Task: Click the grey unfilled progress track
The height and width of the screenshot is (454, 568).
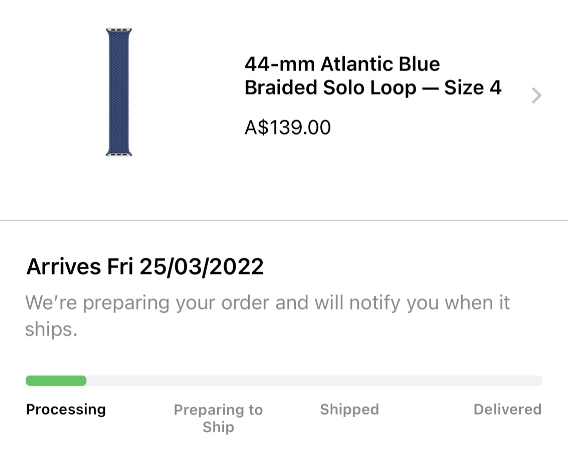Action: 314,381
